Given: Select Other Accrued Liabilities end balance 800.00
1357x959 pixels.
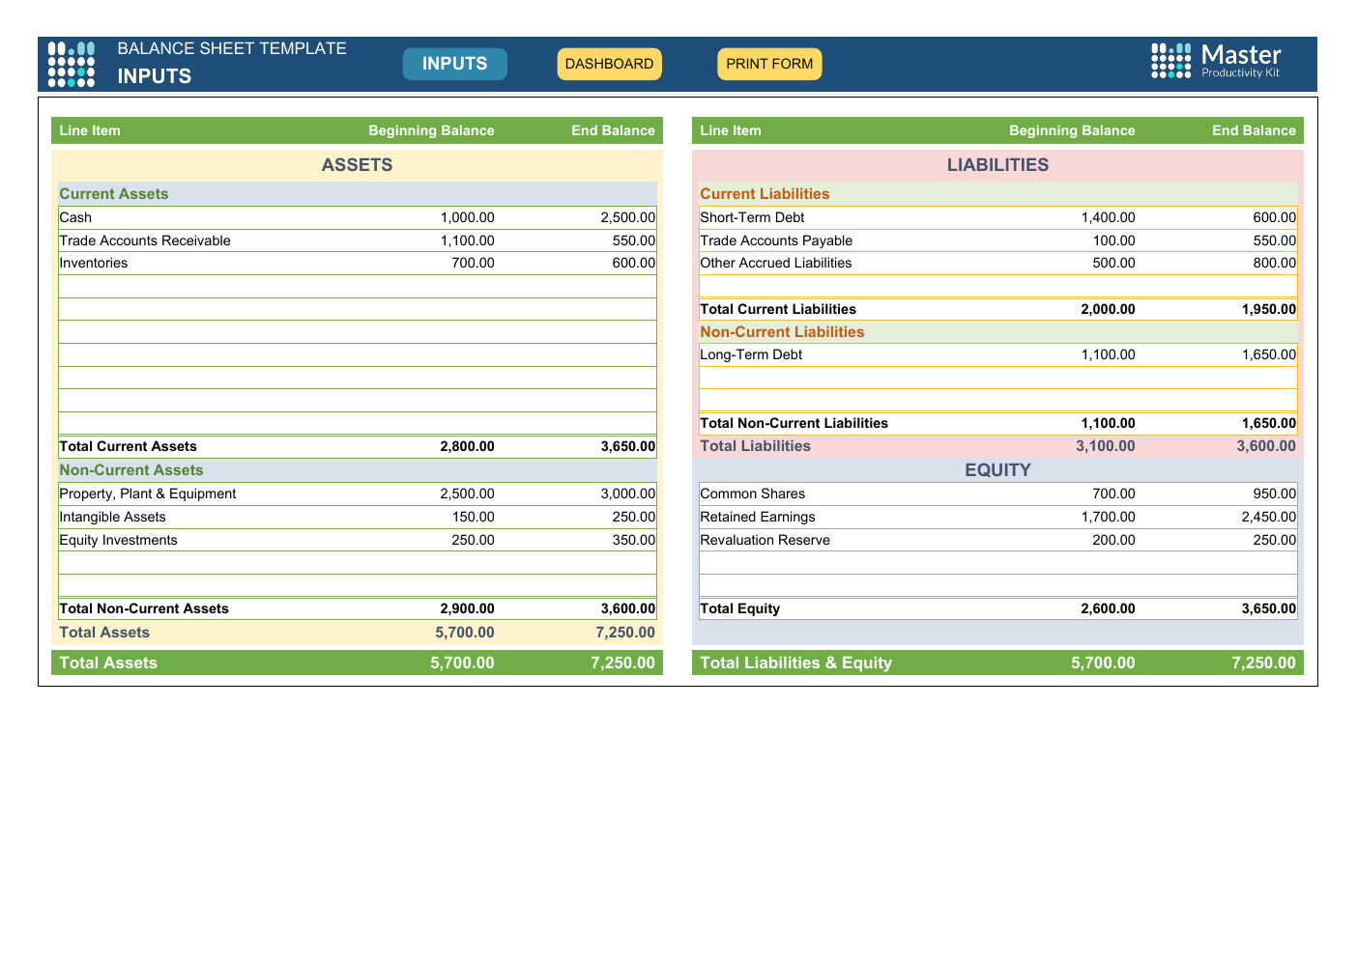Looking at the screenshot, I should 1274,263.
